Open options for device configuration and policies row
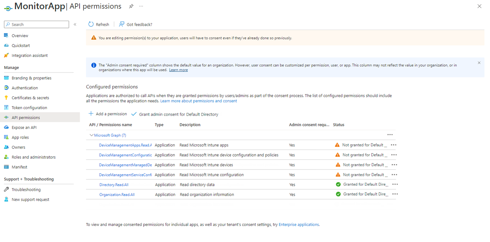Viewport: 490px width, 242px height. [394, 155]
